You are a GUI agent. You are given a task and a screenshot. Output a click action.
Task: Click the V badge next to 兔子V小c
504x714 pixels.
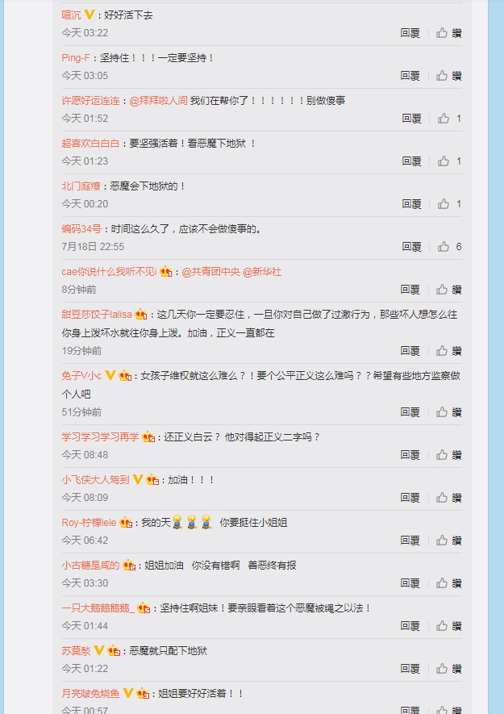[x=110, y=376]
